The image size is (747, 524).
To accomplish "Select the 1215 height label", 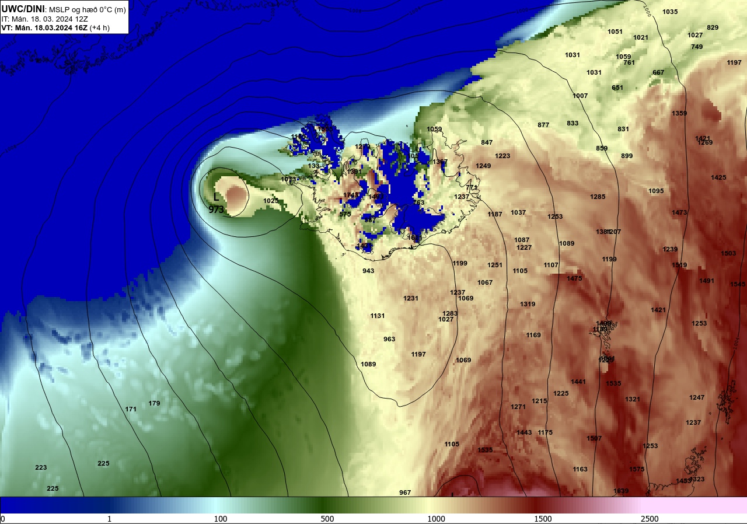I will point(539,401).
